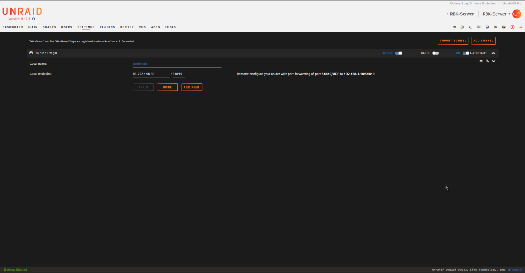This screenshot has height=273, width=525.
Task: Open the USERS tab
Action: (67, 27)
